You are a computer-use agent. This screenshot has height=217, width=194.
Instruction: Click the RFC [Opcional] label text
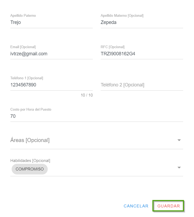click(113, 47)
